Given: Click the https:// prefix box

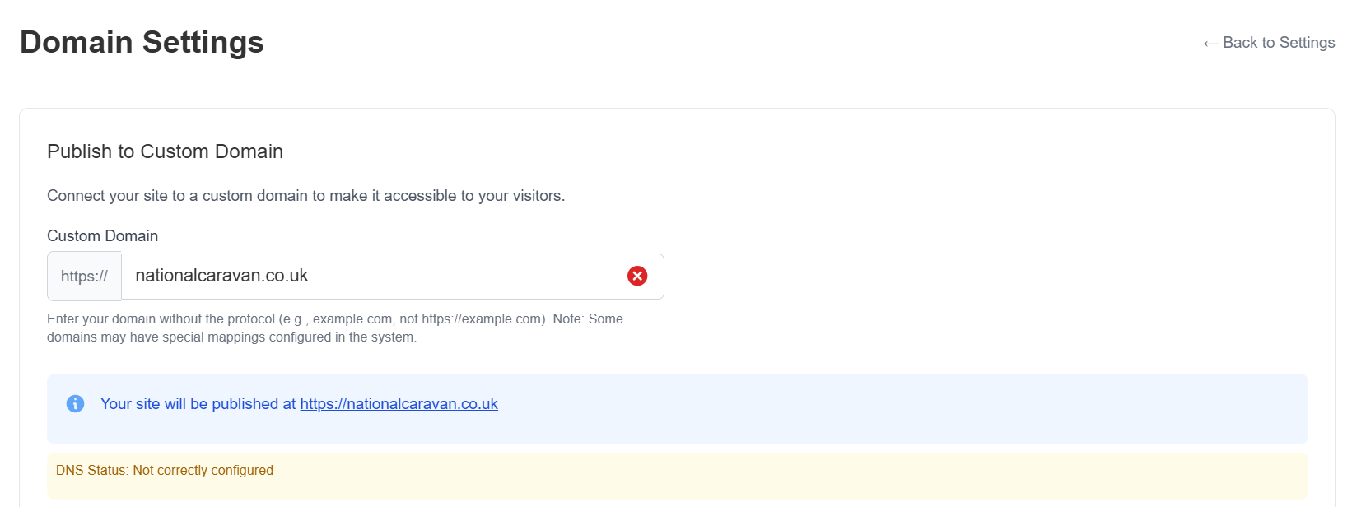Looking at the screenshot, I should click(84, 277).
